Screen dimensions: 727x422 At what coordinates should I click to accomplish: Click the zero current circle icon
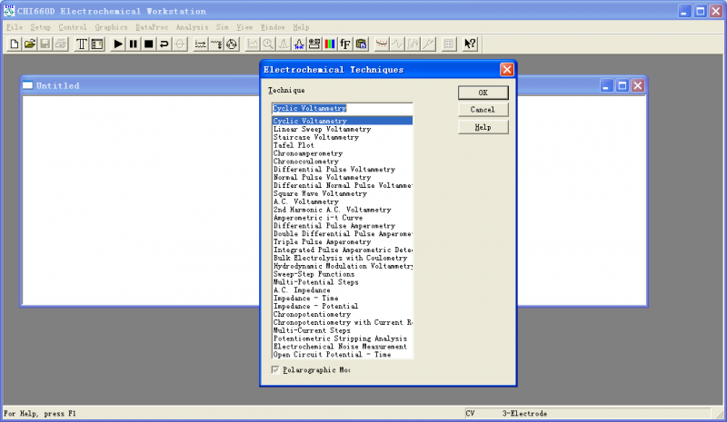pyautogui.click(x=179, y=44)
